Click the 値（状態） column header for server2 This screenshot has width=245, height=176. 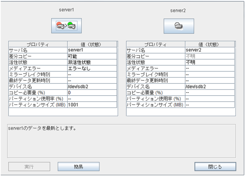[209, 44]
